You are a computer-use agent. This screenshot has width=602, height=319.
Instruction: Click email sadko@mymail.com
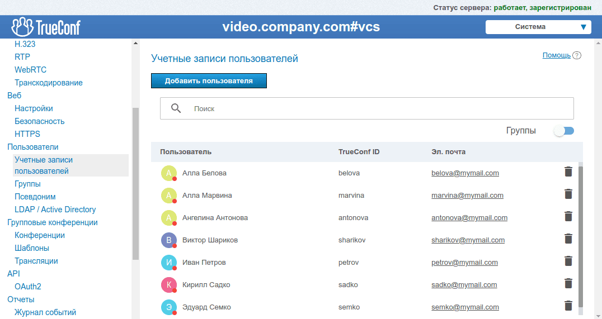point(464,284)
